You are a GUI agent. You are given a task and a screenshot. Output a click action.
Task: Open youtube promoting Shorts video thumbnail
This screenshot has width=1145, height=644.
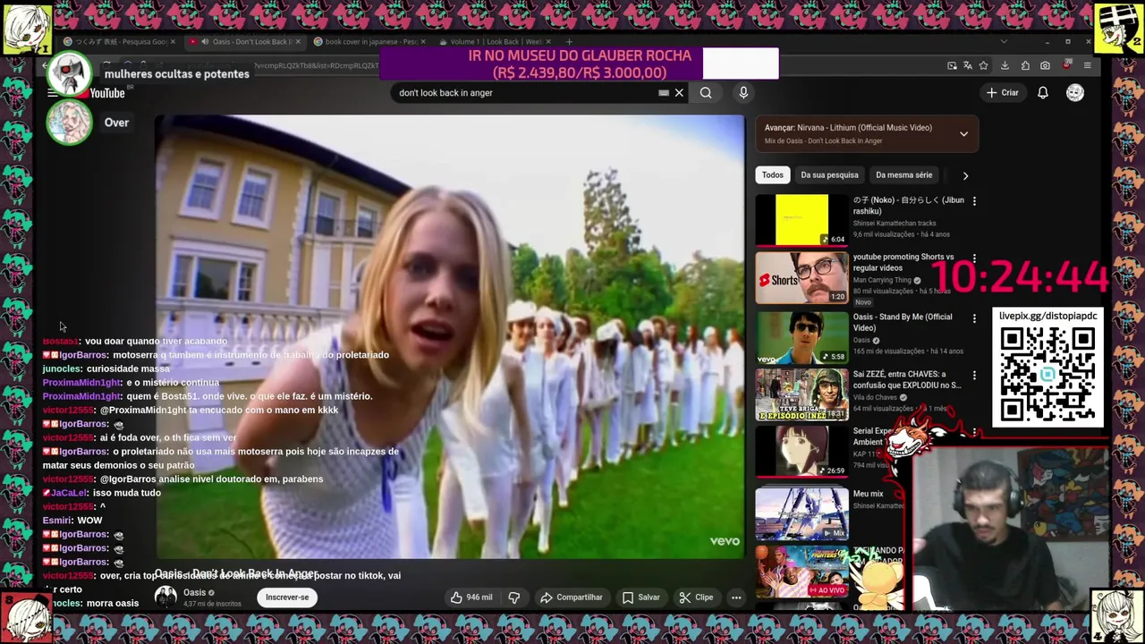tap(801, 278)
